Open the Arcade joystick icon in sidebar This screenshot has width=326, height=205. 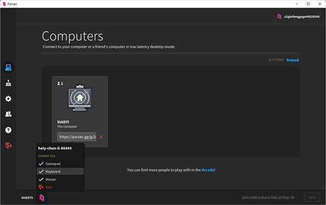pos(8,83)
